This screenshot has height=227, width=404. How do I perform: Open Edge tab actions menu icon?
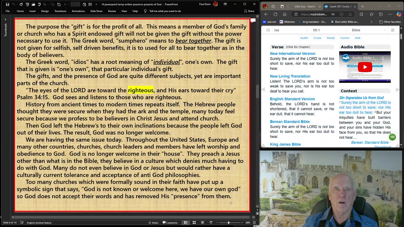pos(282,6)
